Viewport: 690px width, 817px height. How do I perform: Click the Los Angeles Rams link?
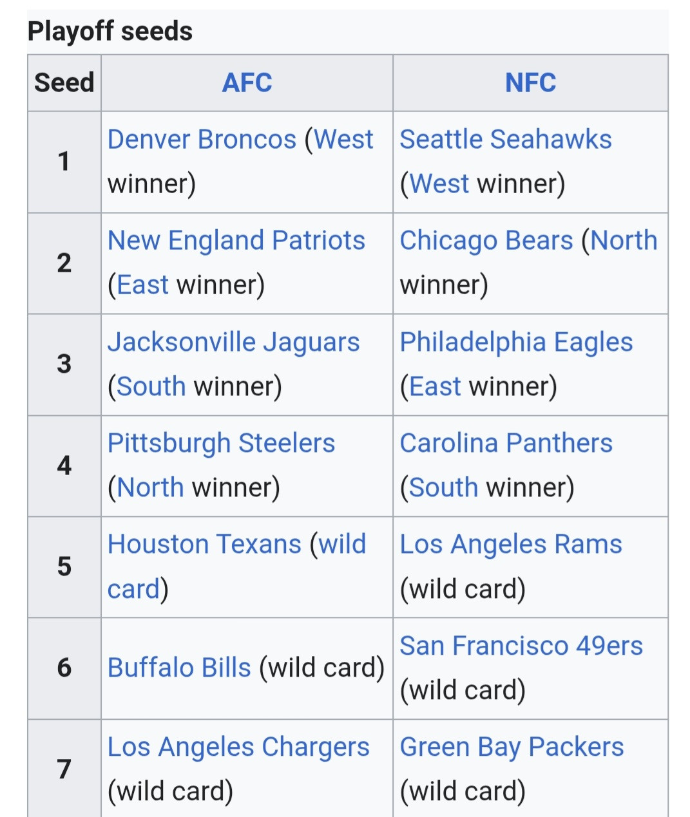(511, 545)
